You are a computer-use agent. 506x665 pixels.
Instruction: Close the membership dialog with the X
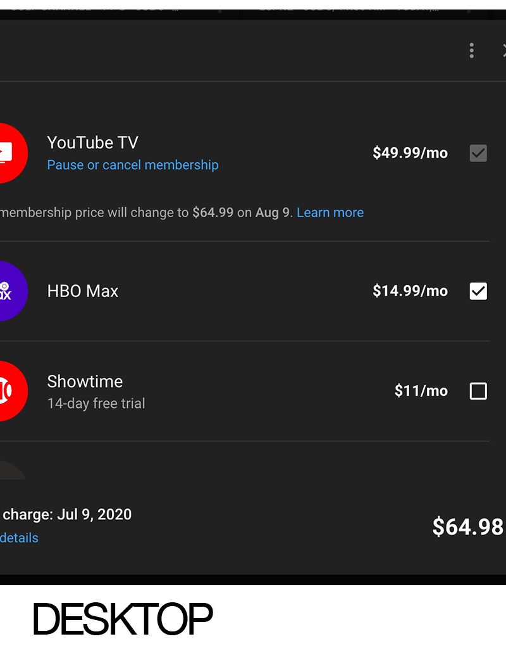point(503,51)
